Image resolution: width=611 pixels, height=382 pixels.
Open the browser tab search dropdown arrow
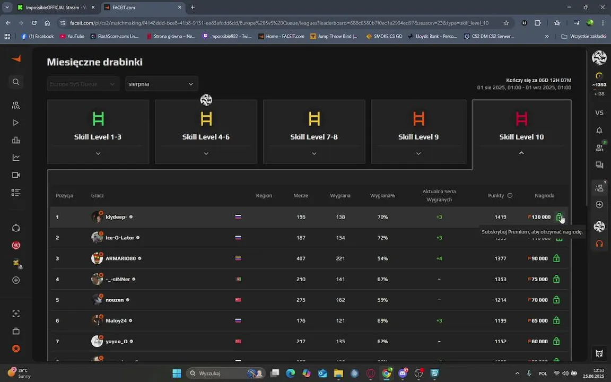click(x=7, y=7)
